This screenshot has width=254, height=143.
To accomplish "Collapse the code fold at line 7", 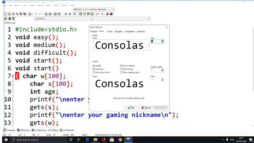I will [13, 76].
